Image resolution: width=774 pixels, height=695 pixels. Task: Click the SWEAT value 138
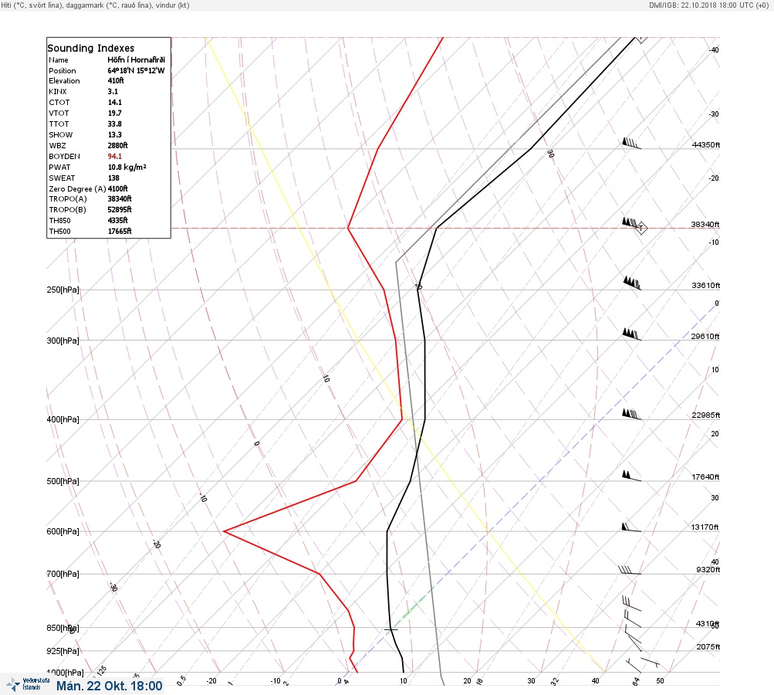point(113,178)
